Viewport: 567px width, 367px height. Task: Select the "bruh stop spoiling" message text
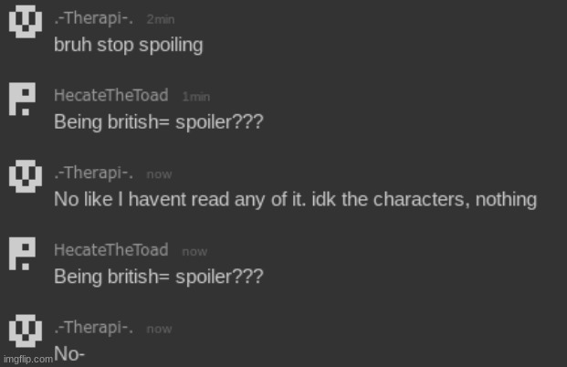(x=129, y=45)
